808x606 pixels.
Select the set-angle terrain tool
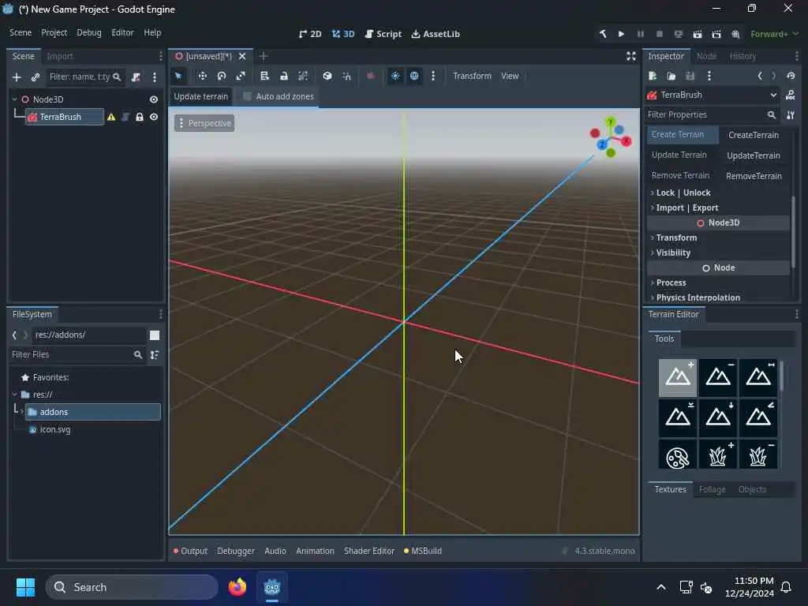758,417
